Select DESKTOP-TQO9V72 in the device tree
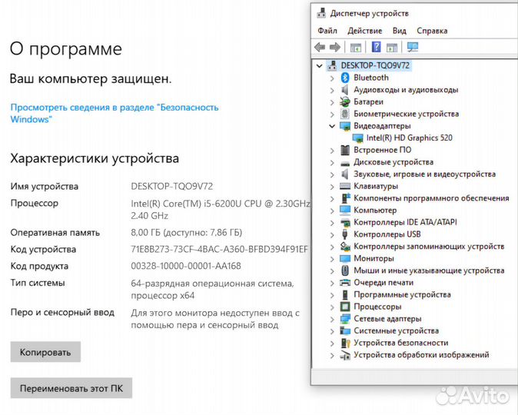Viewport: 518px width, 415px height. [375, 66]
